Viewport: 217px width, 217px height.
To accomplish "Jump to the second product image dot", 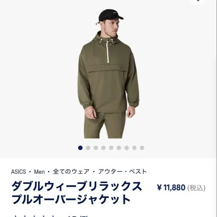I will 88,148.
